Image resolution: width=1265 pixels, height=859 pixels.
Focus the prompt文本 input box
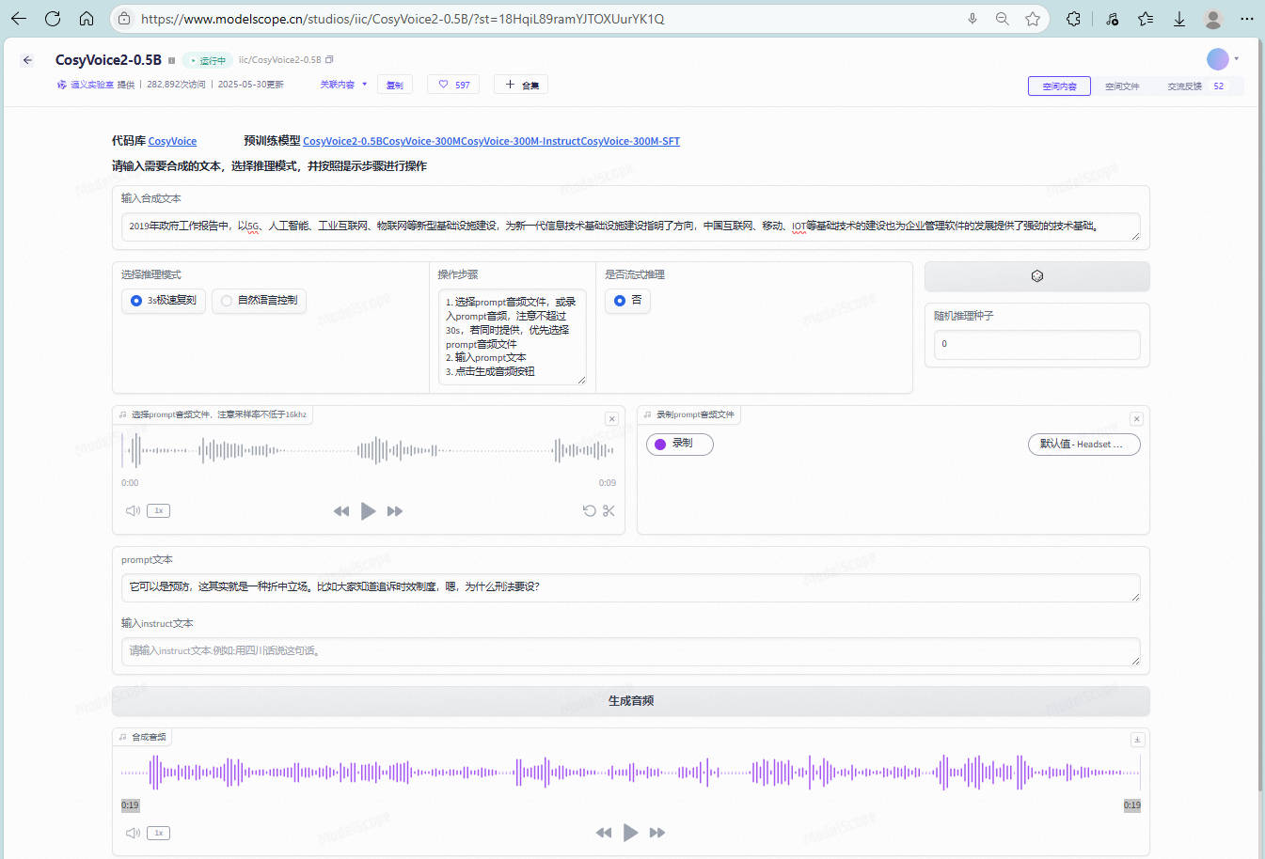click(630, 587)
